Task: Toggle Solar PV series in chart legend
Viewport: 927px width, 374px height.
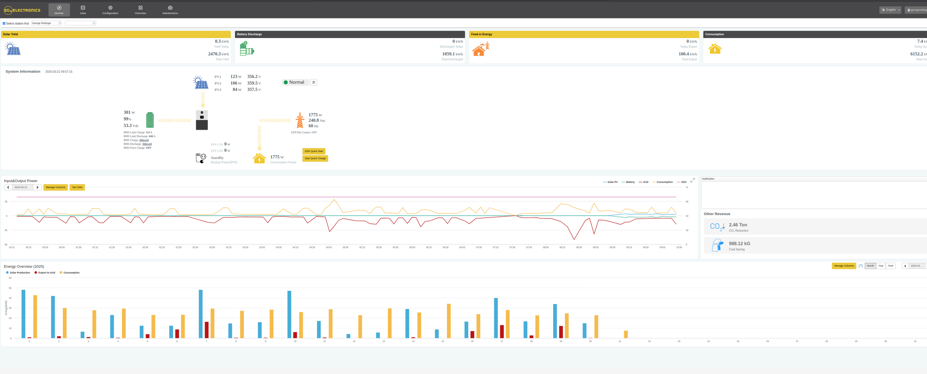Action: 610,182
